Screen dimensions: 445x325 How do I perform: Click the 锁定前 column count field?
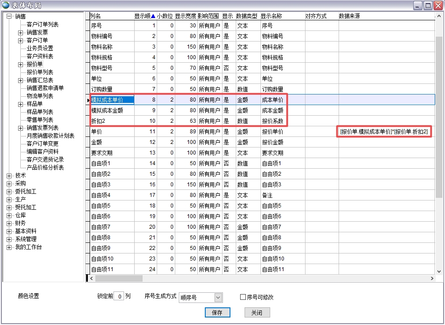pyautogui.click(x=118, y=297)
